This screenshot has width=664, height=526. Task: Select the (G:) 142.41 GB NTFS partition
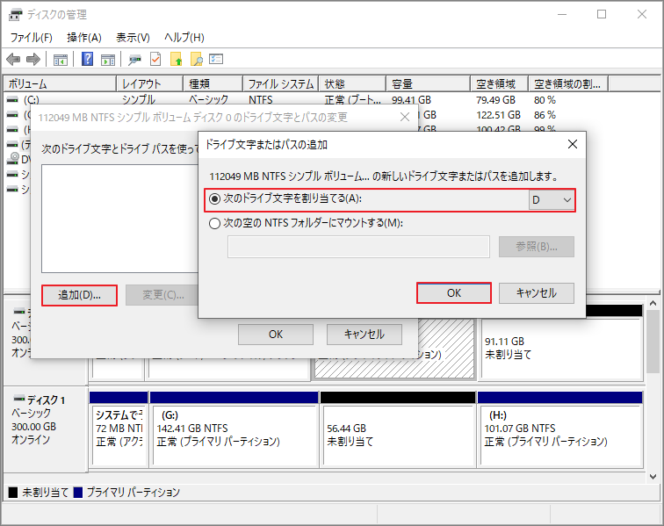tap(234, 429)
